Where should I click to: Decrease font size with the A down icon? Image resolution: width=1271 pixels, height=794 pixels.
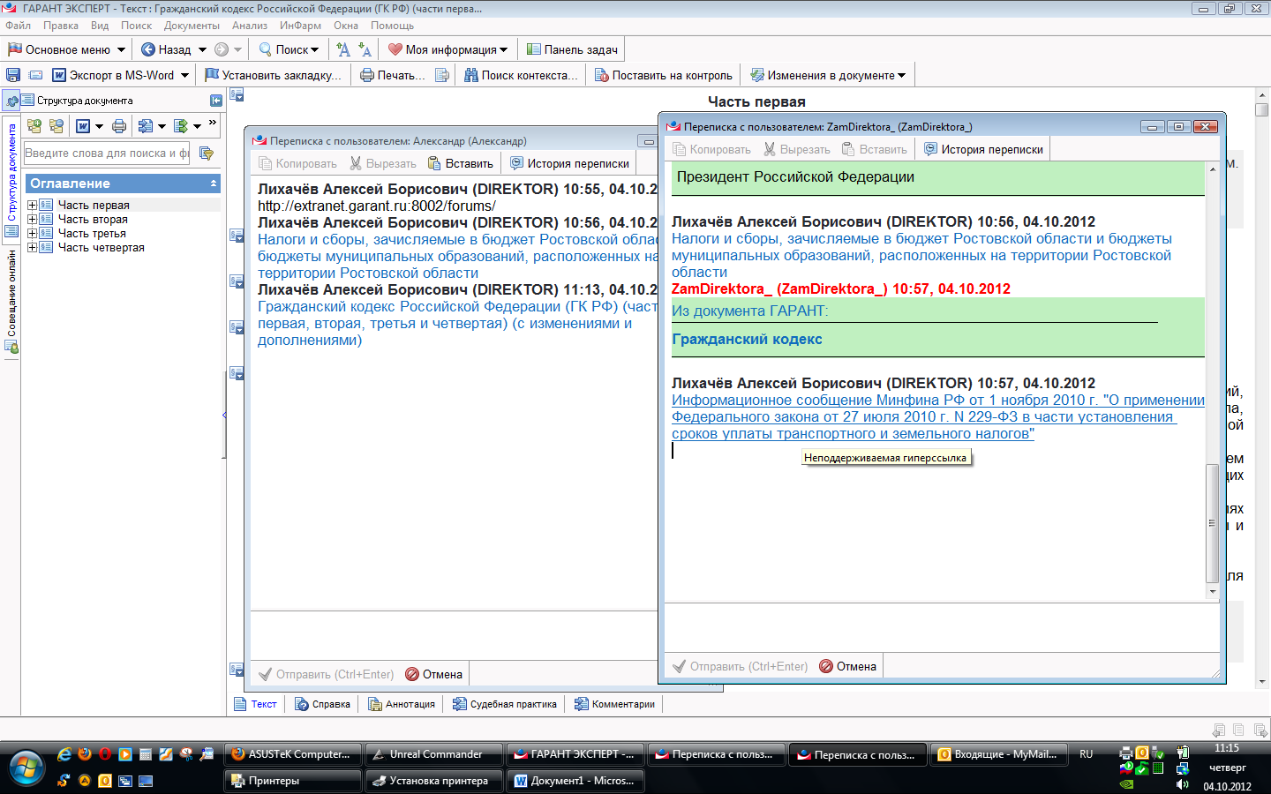(365, 49)
